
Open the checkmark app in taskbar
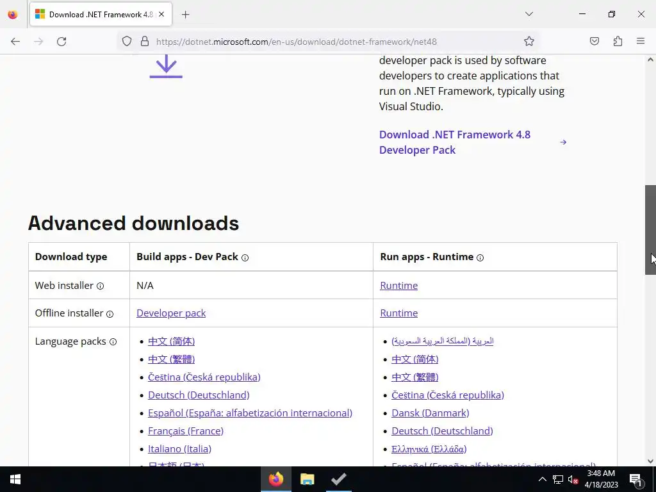tap(338, 479)
